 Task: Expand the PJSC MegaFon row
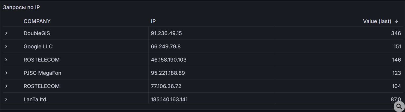click(x=6, y=73)
